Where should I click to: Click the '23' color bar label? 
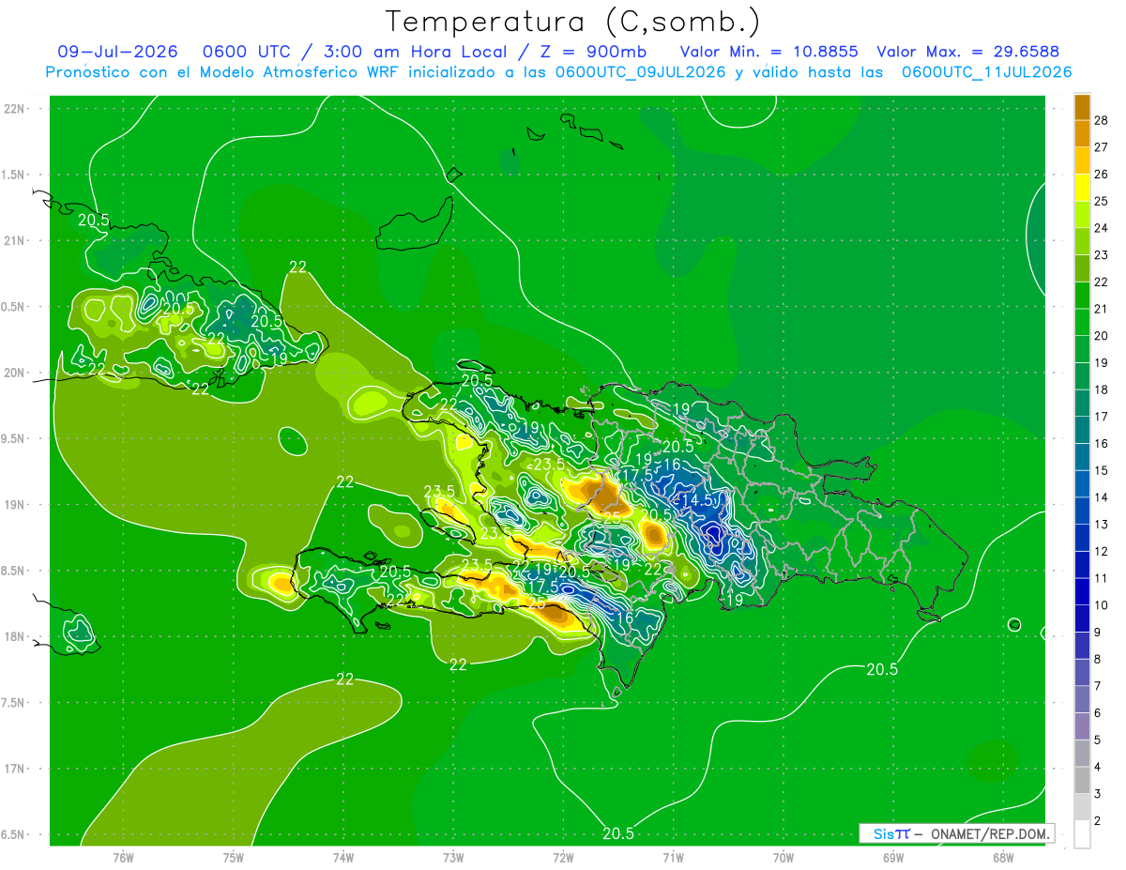pyautogui.click(x=1101, y=254)
